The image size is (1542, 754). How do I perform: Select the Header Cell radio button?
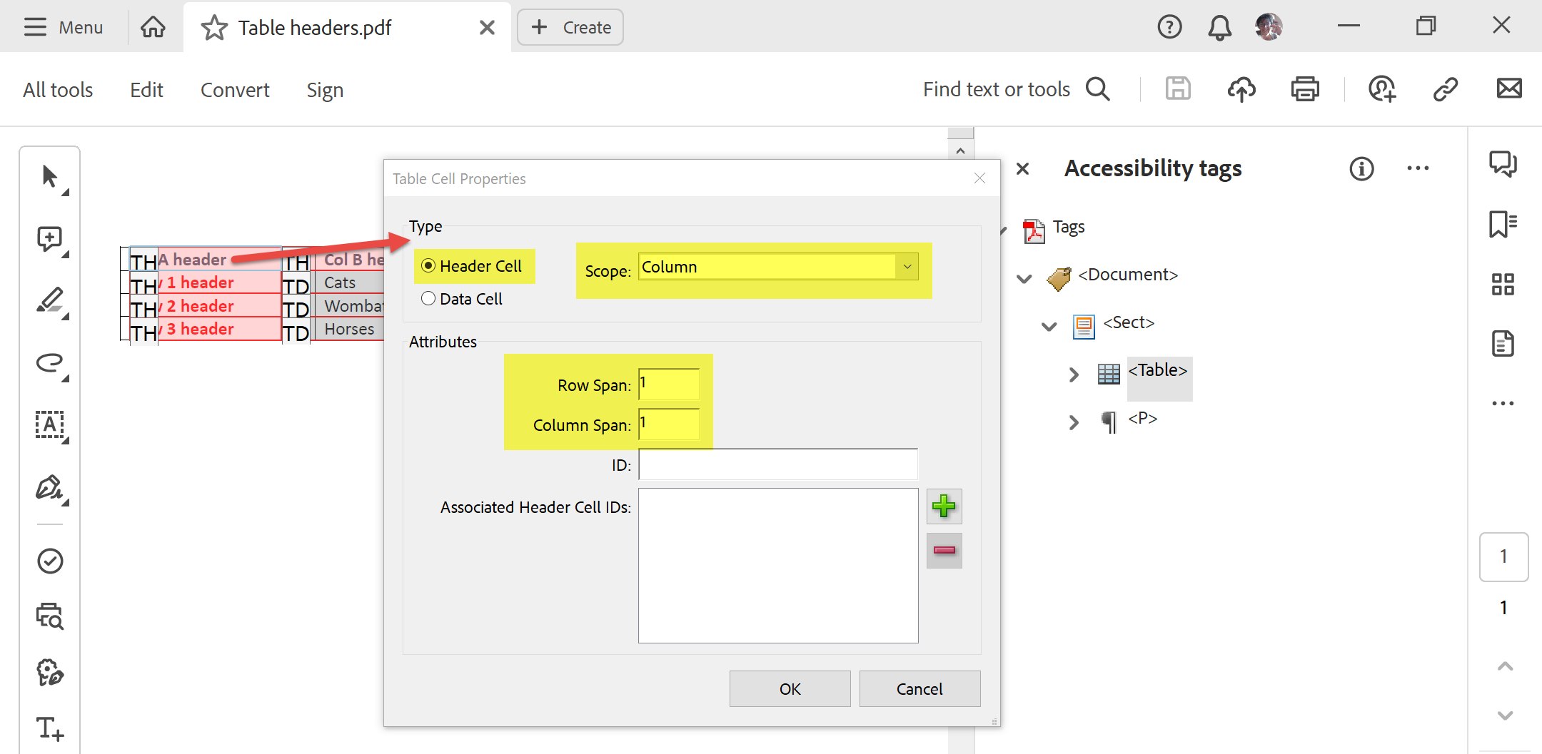[428, 265]
